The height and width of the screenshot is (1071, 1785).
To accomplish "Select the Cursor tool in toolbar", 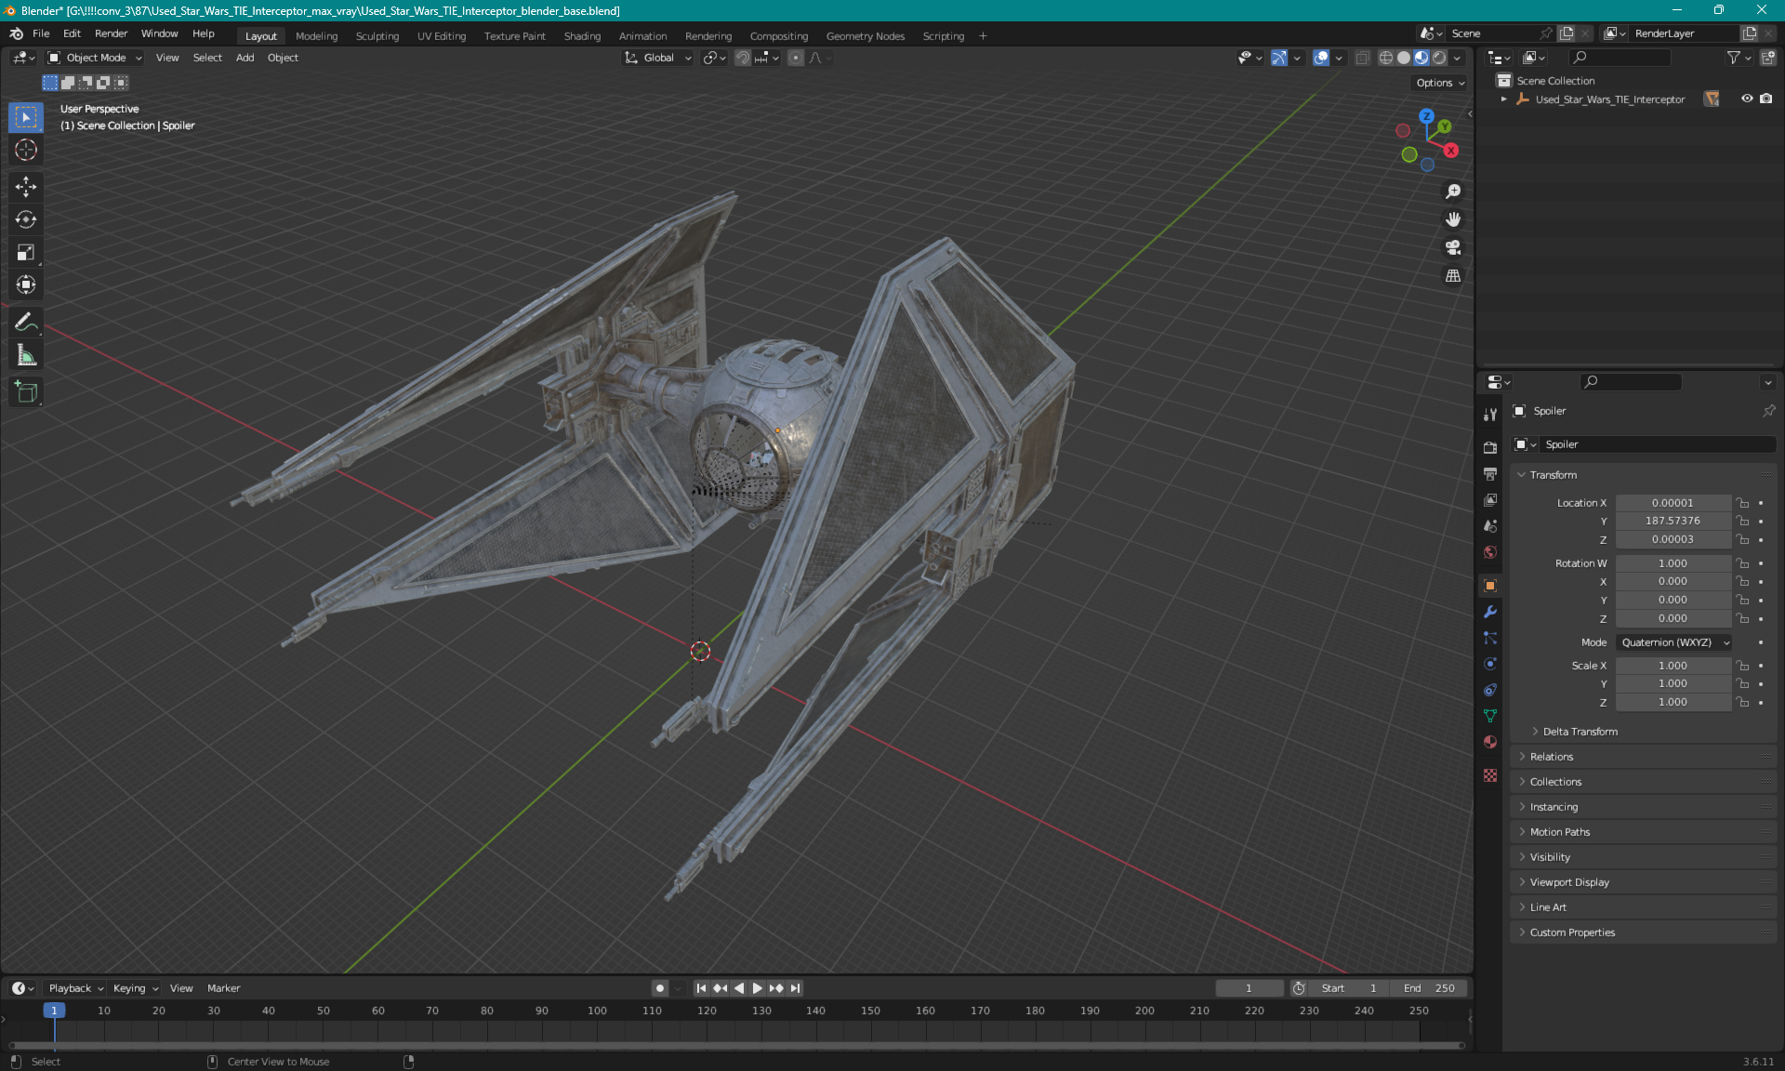I will click(x=26, y=150).
